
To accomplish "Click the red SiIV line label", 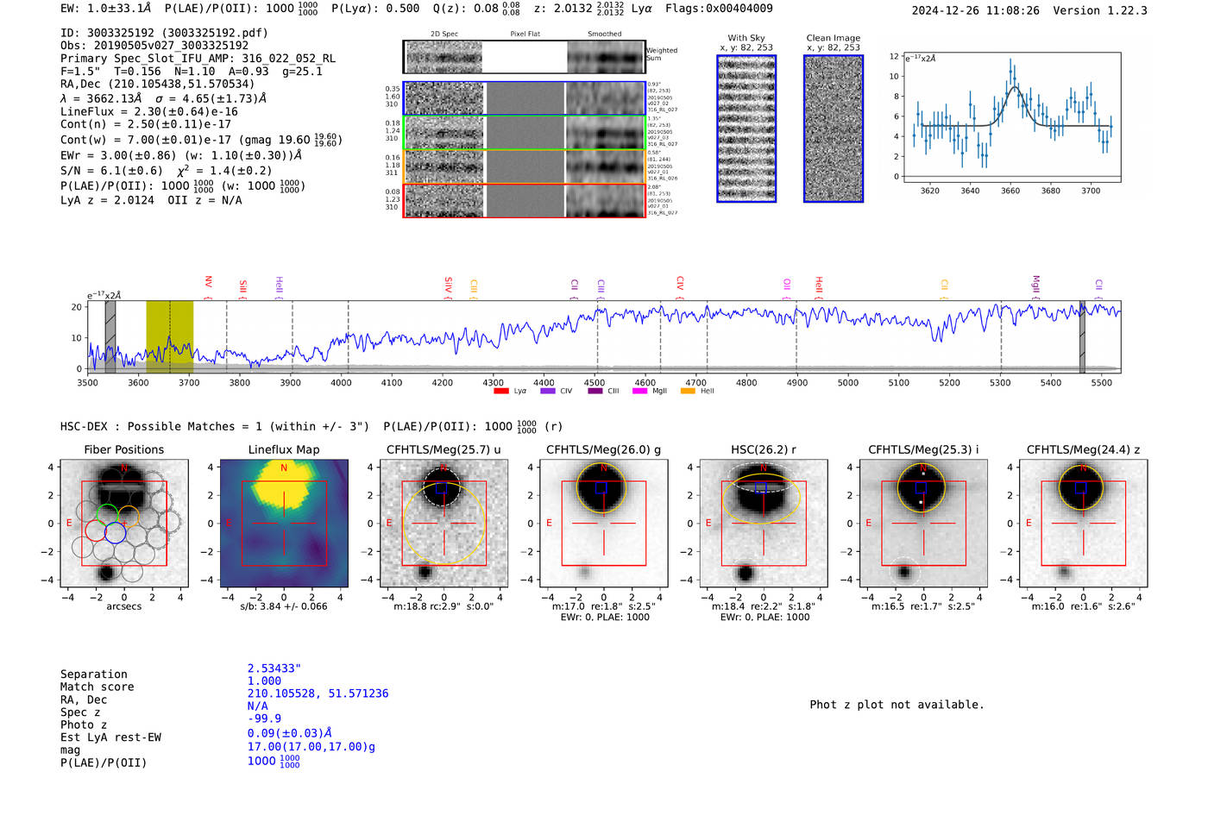I will 449,284.
